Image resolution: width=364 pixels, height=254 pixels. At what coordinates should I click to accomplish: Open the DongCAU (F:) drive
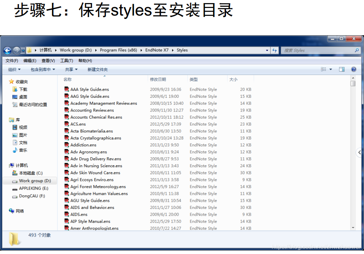point(28,196)
